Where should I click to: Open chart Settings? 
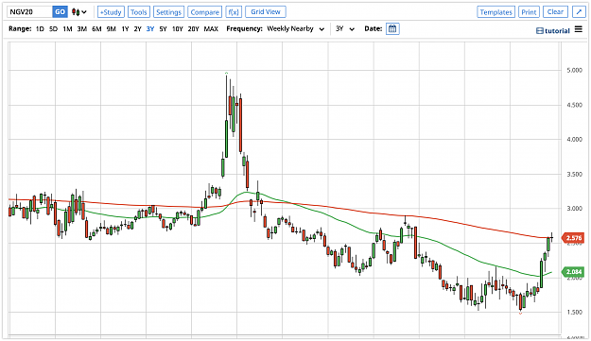[x=169, y=12]
